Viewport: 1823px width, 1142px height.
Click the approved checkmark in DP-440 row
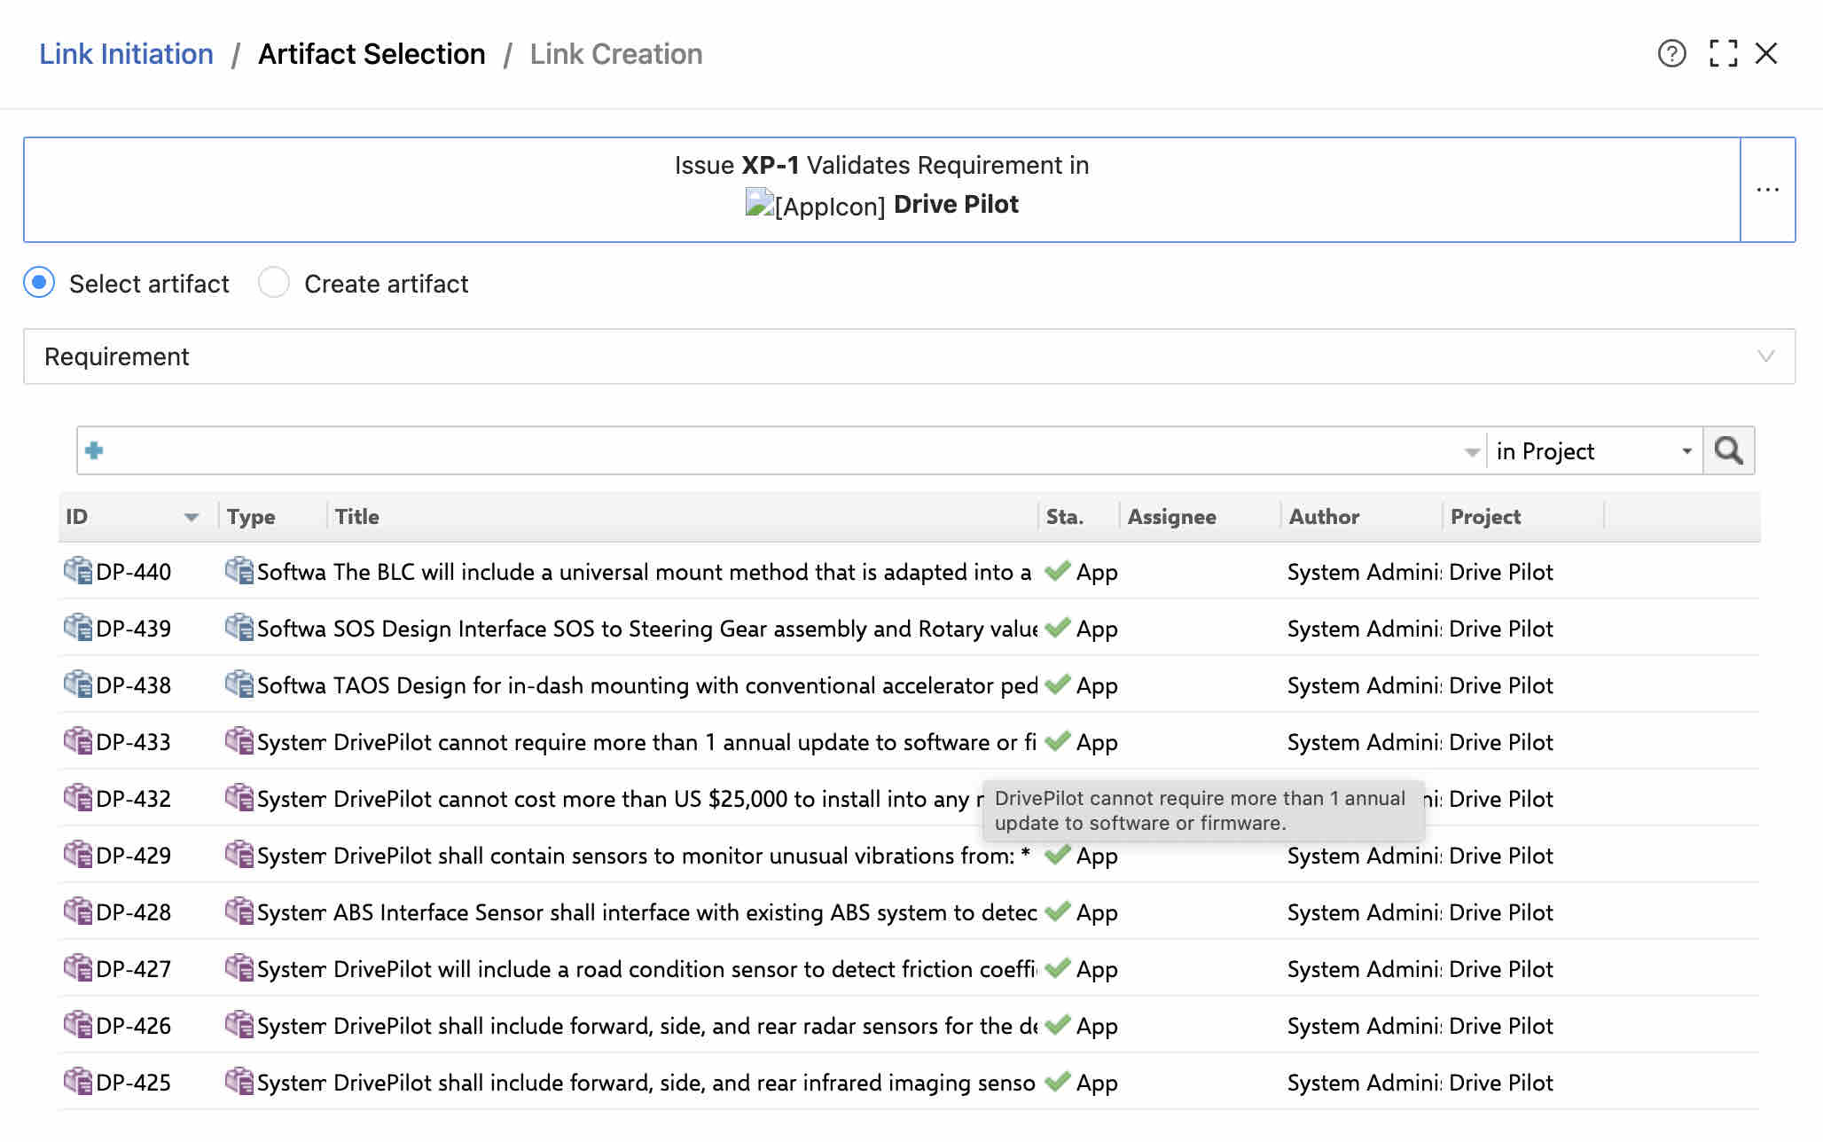coord(1058,571)
